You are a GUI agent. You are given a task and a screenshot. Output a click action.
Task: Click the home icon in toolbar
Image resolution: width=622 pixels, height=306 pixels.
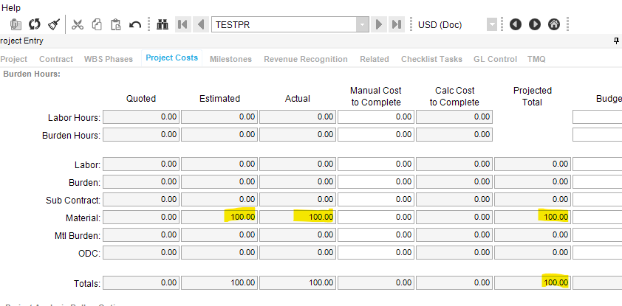pyautogui.click(x=553, y=24)
